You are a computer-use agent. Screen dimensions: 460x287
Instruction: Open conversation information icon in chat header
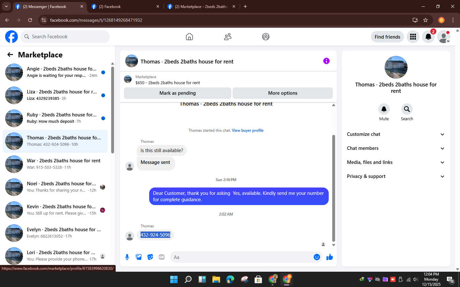(x=326, y=61)
